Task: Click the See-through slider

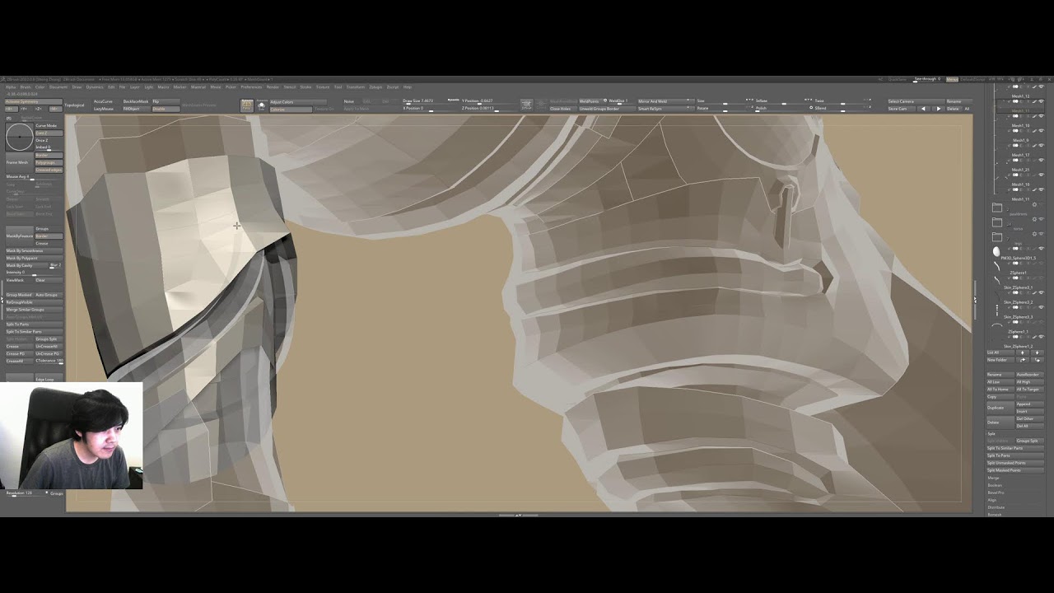Action: coord(928,79)
